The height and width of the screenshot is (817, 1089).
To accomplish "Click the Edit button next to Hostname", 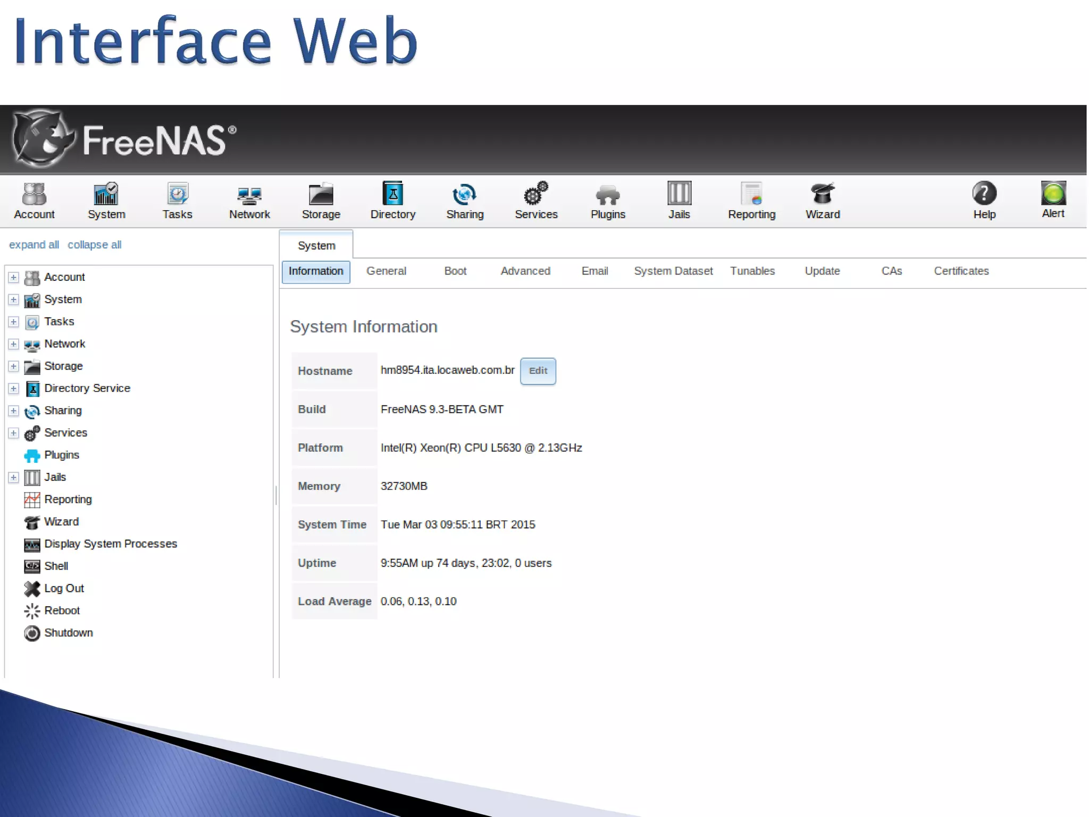I will click(538, 371).
